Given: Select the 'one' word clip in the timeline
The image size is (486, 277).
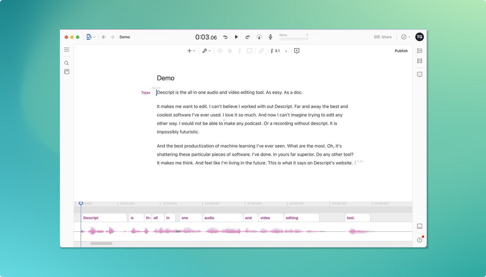Looking at the screenshot, I should (x=191, y=218).
